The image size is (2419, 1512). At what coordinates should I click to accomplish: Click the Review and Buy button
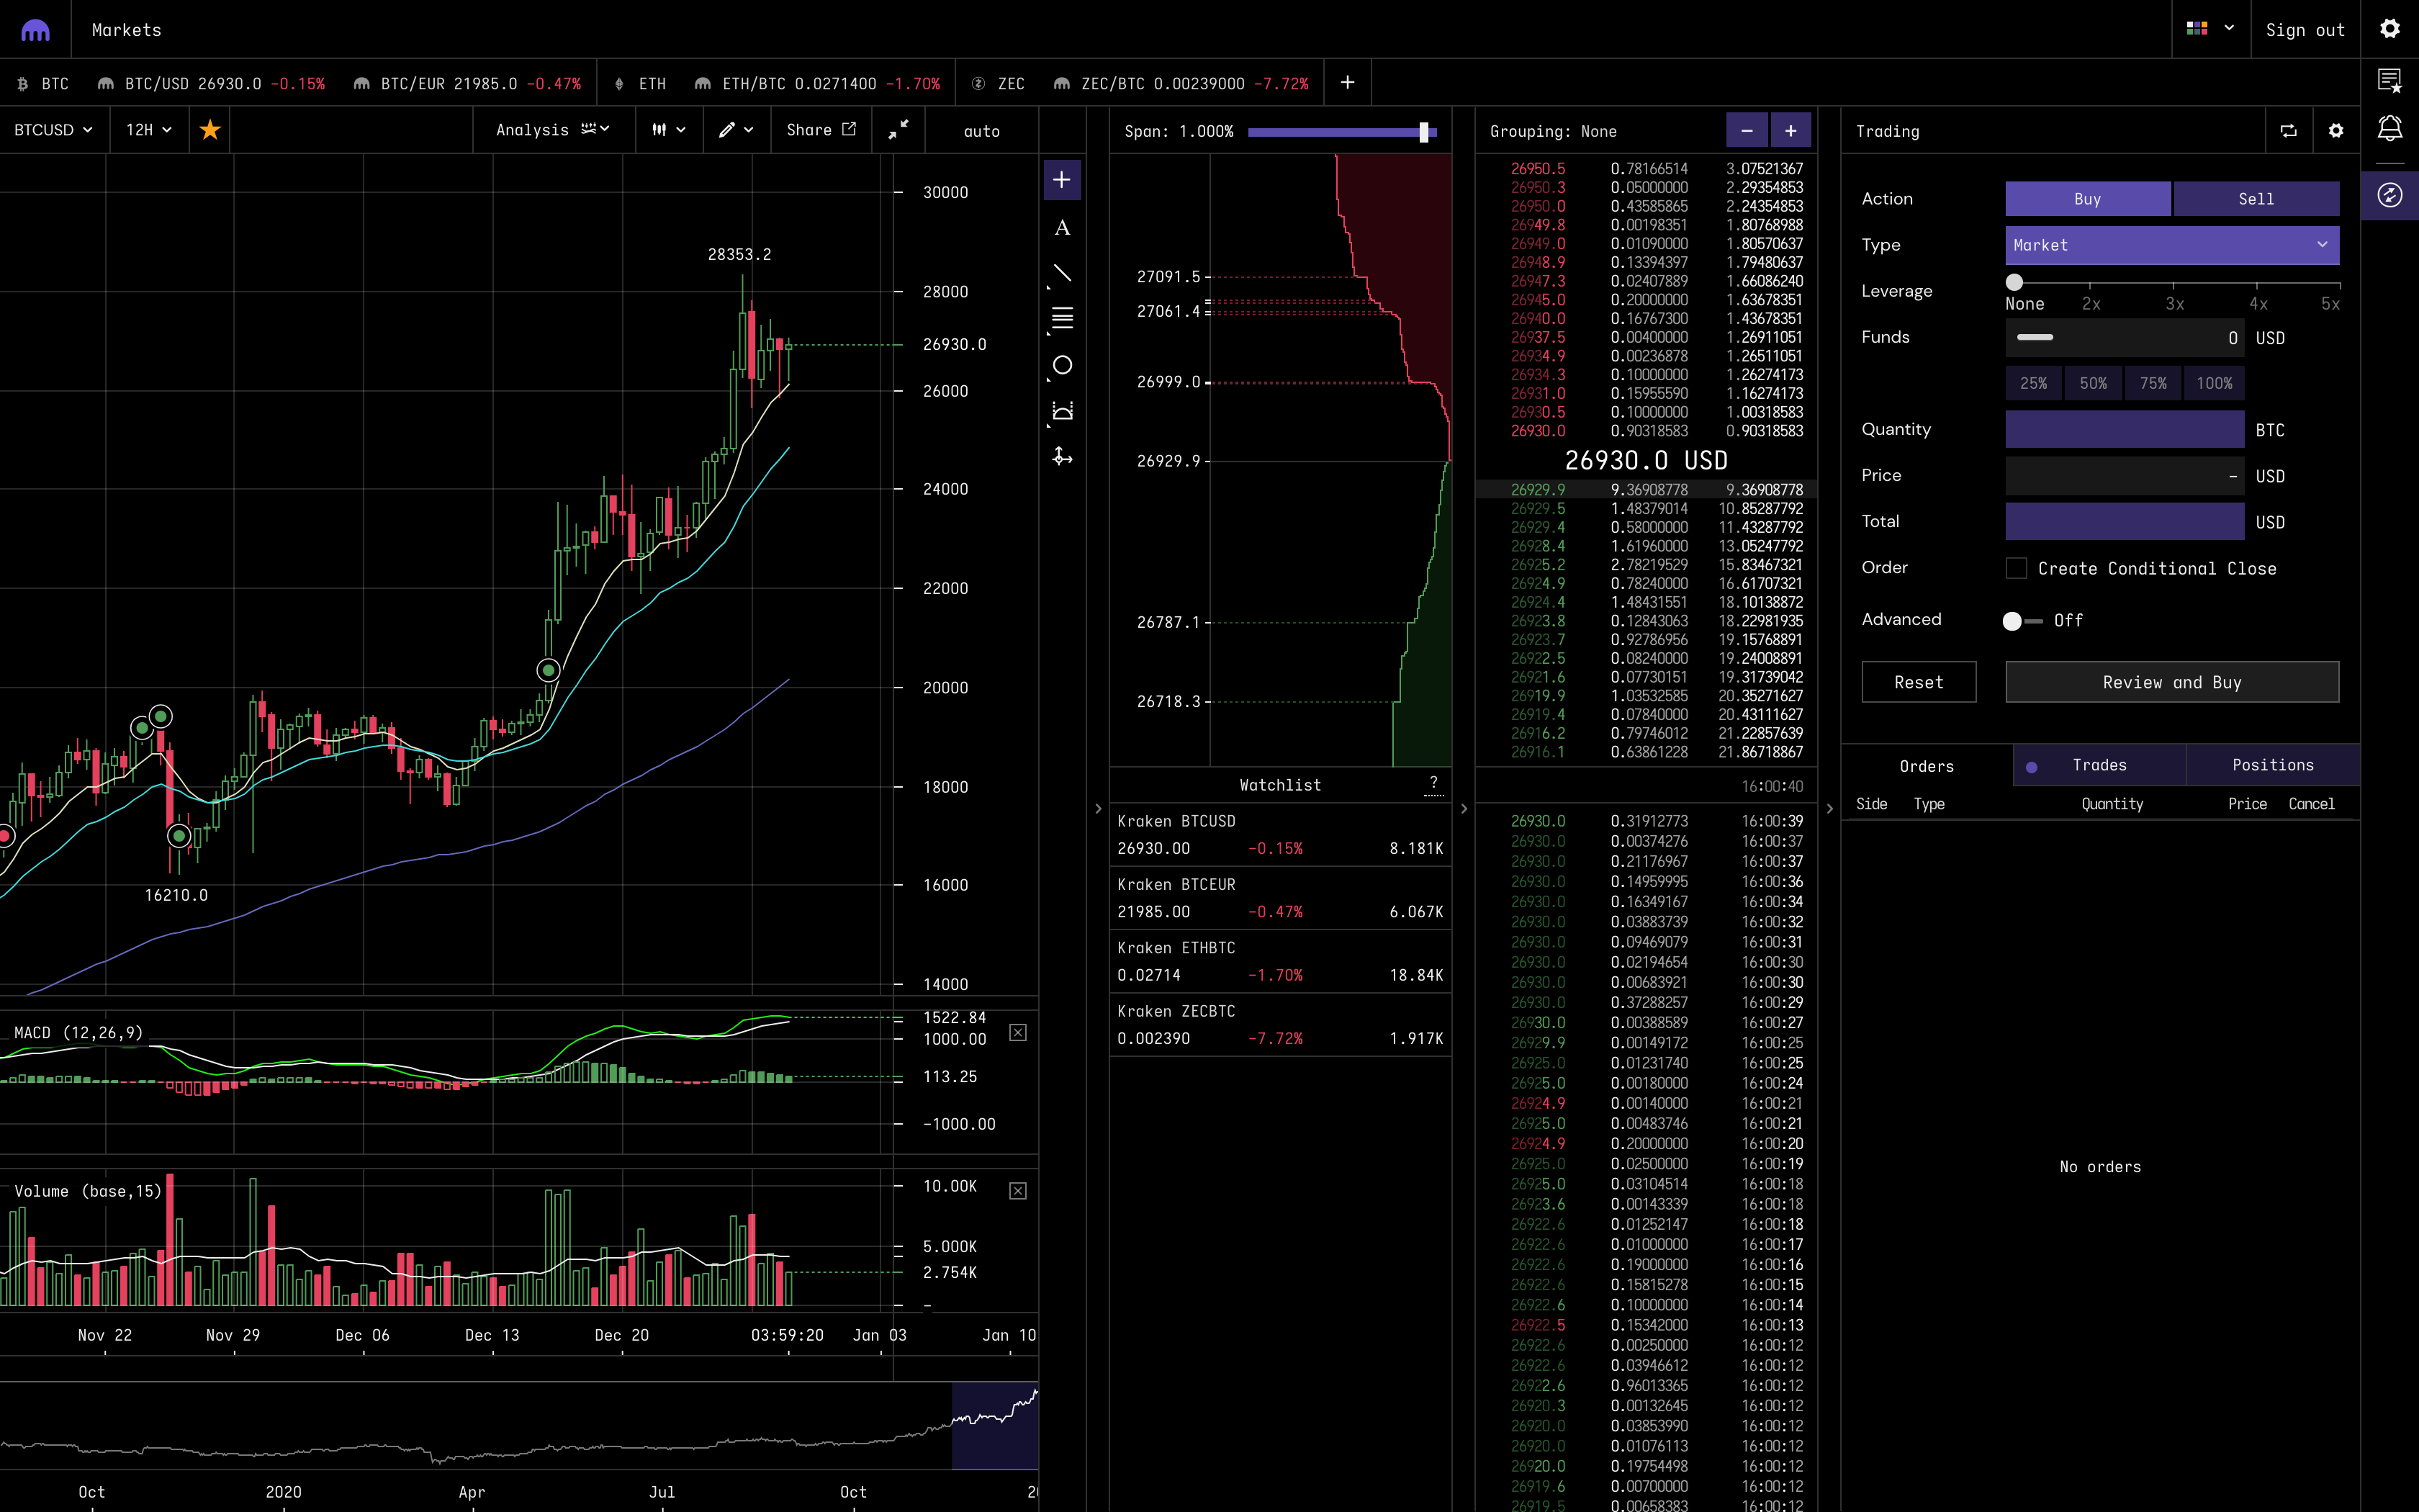click(2172, 681)
